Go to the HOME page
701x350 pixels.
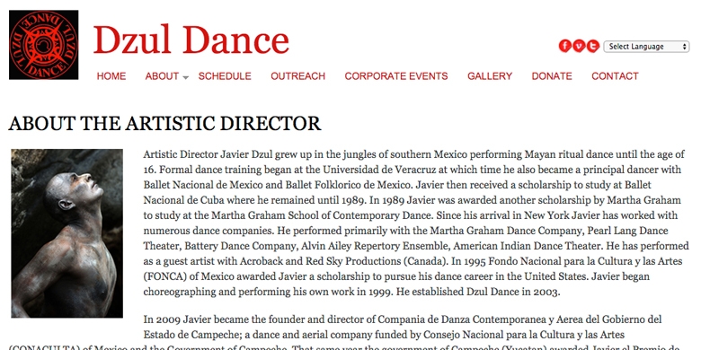tap(111, 76)
